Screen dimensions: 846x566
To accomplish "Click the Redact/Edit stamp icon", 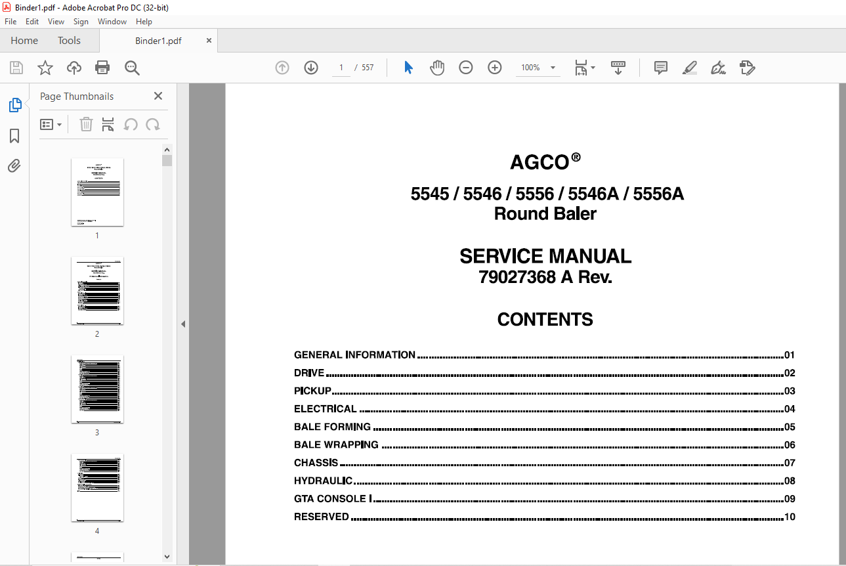I will point(747,68).
